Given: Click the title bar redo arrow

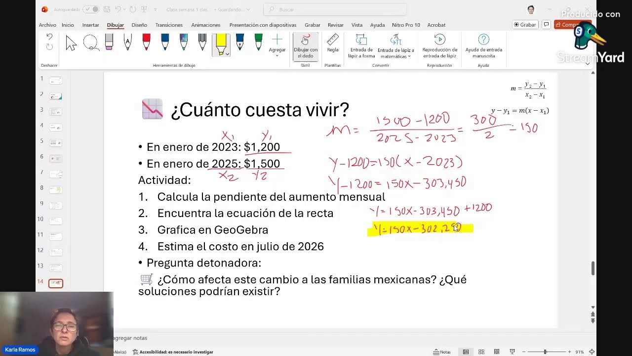Looking at the screenshot, I should [132, 9].
